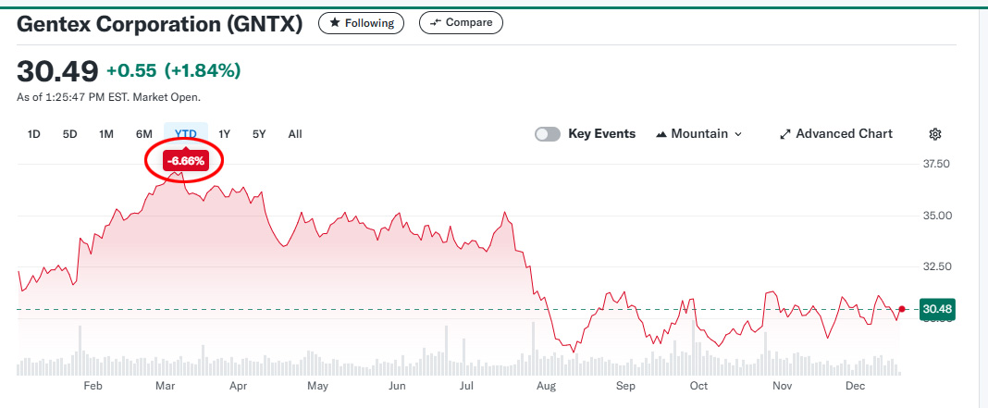Image resolution: width=988 pixels, height=408 pixels.
Task: Open the Mountain chart type dropdown
Action: [699, 134]
